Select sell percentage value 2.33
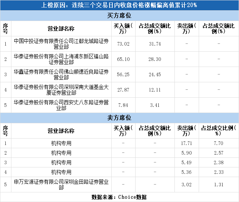 (x=219, y=172)
